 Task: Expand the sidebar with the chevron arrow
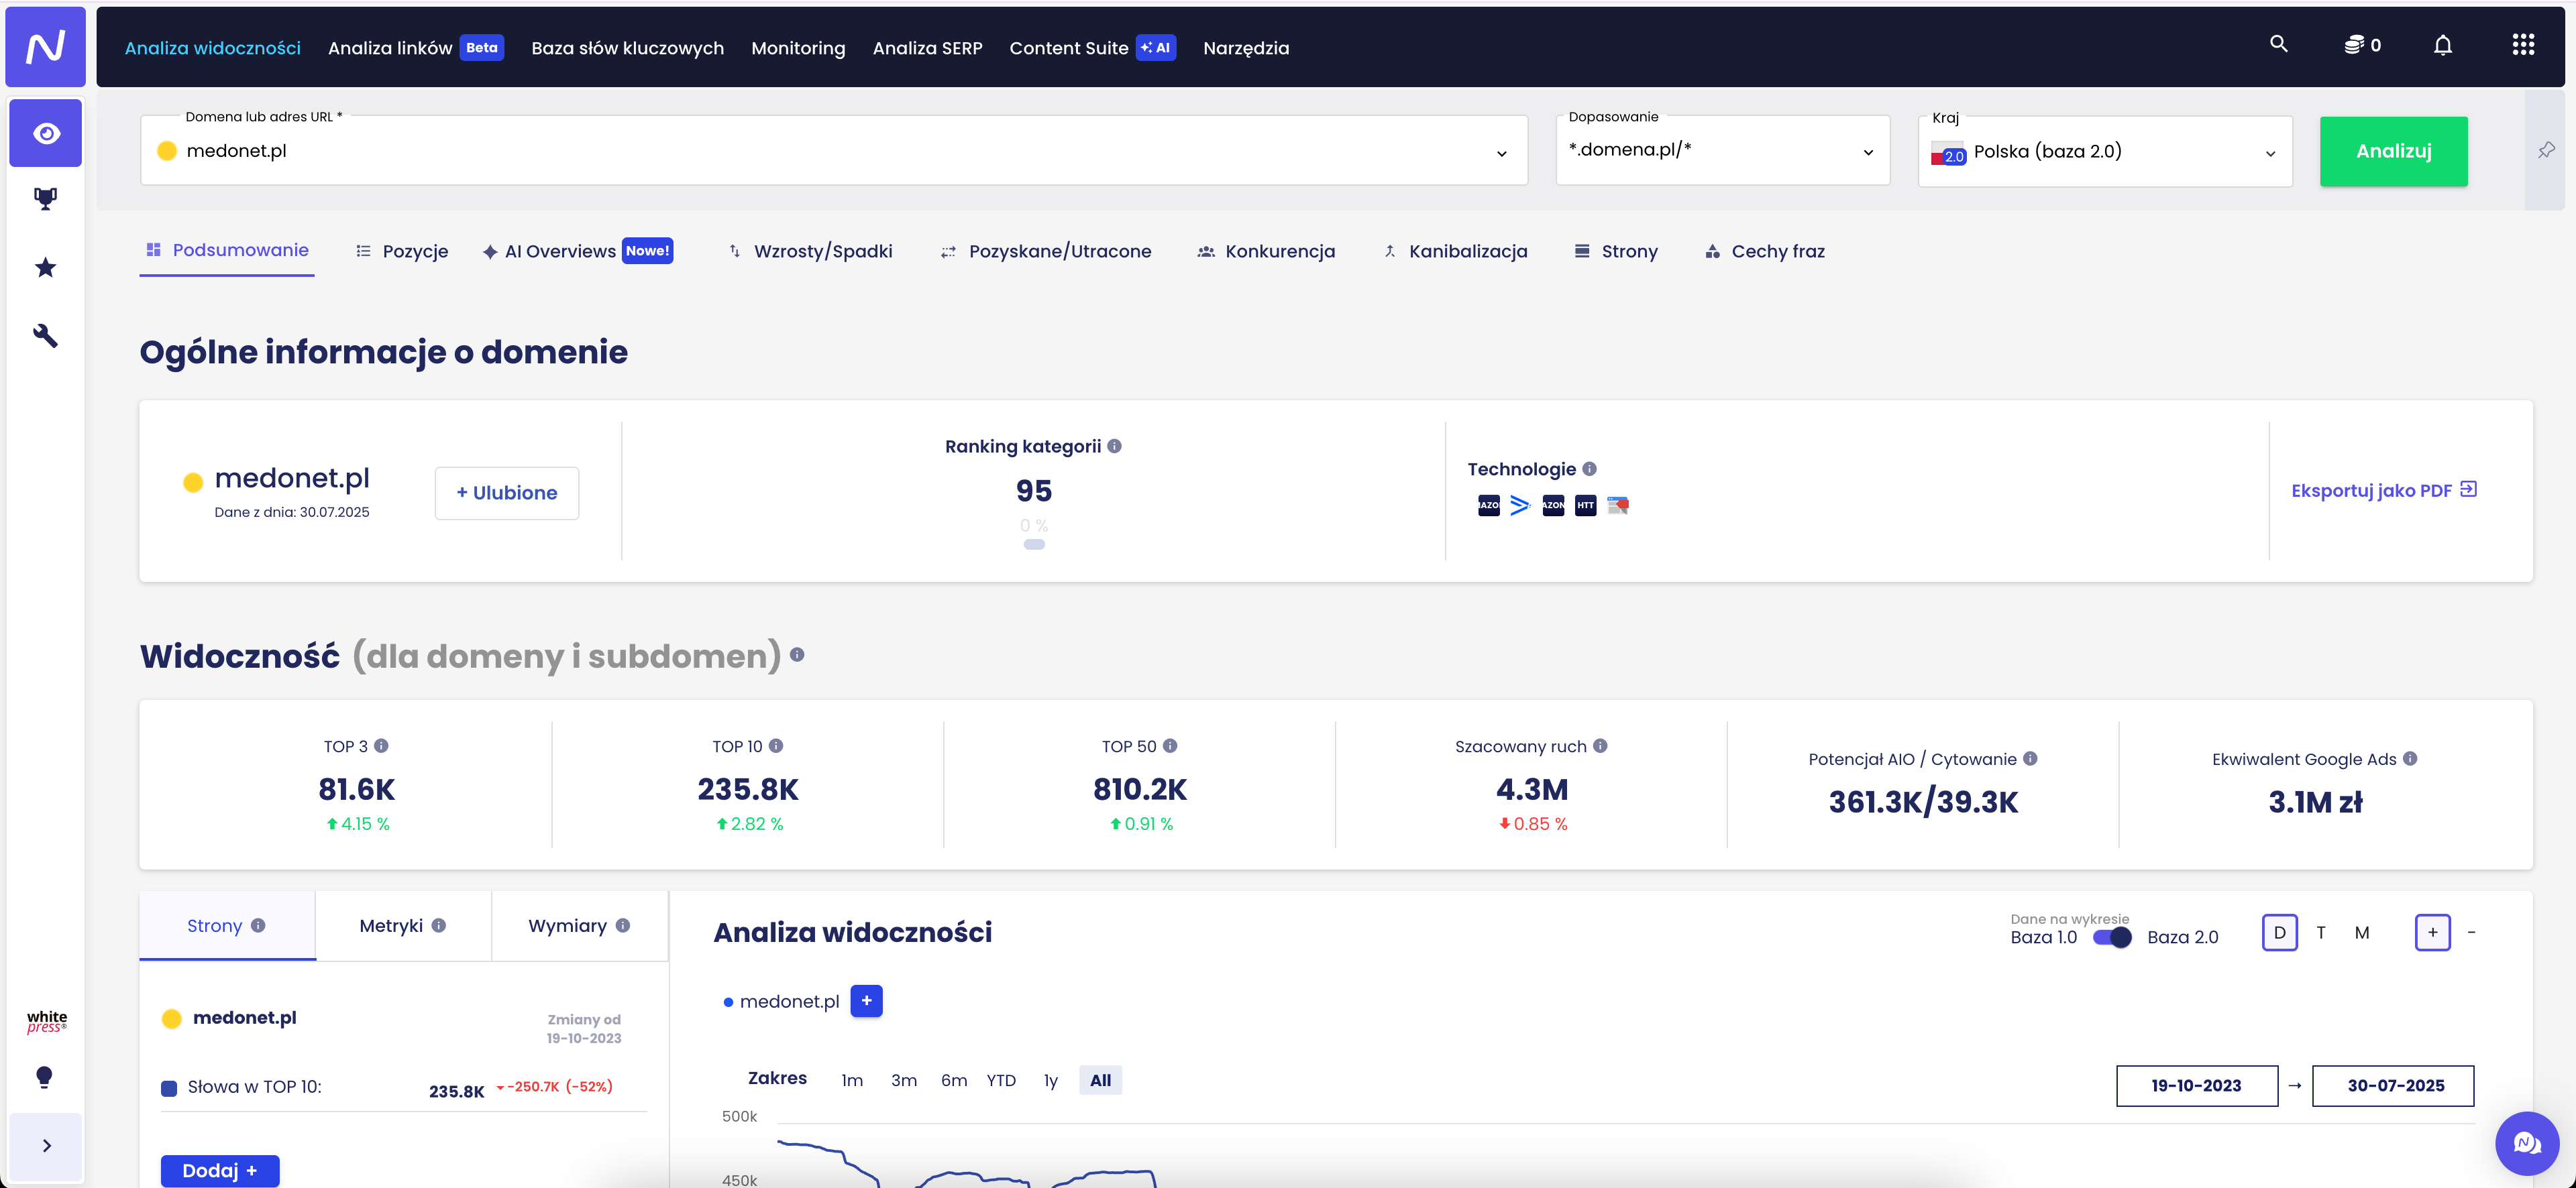click(46, 1146)
